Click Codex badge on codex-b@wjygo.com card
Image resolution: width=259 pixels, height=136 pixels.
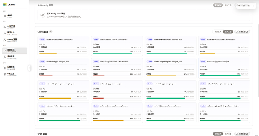[x=42, y=61]
